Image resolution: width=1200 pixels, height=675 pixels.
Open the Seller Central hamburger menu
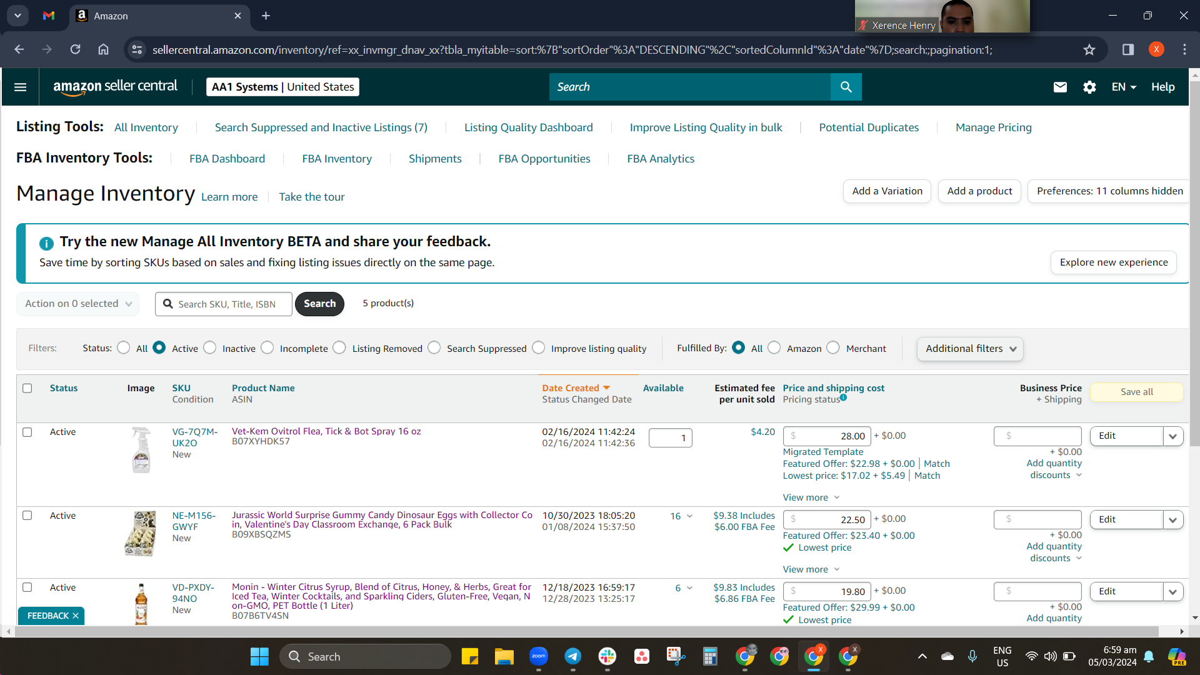click(x=20, y=87)
